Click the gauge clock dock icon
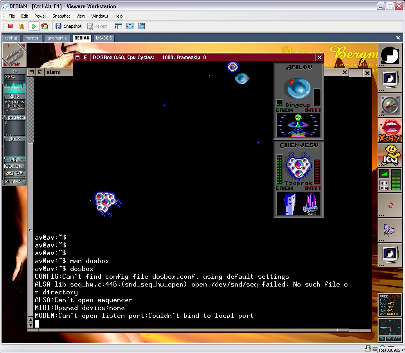The image size is (405, 353). click(390, 105)
